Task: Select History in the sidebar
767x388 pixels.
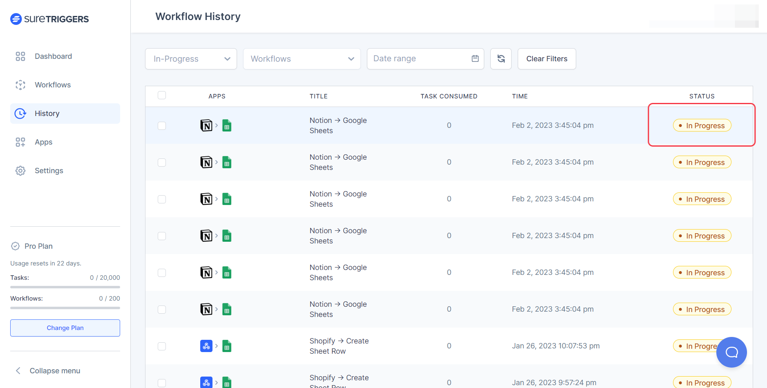Action: point(65,114)
